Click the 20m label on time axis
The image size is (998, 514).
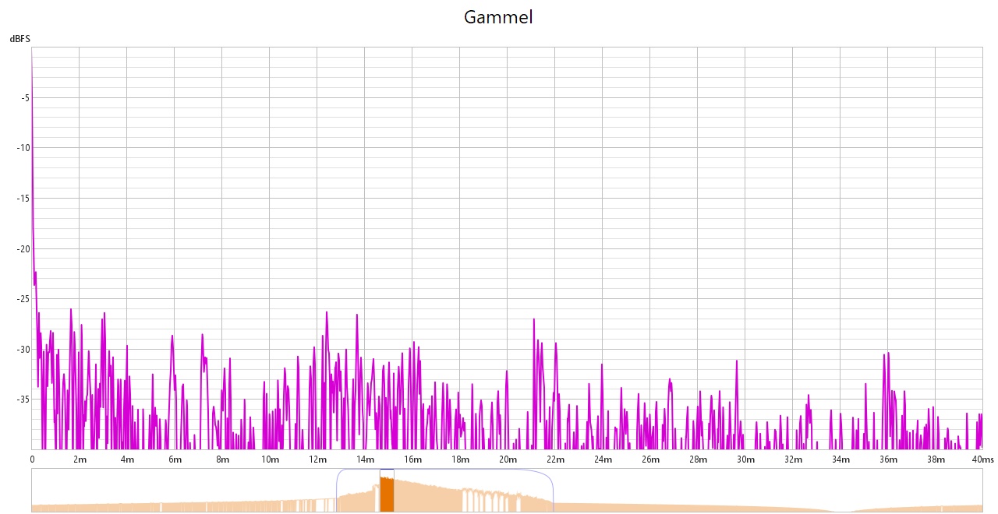click(508, 459)
